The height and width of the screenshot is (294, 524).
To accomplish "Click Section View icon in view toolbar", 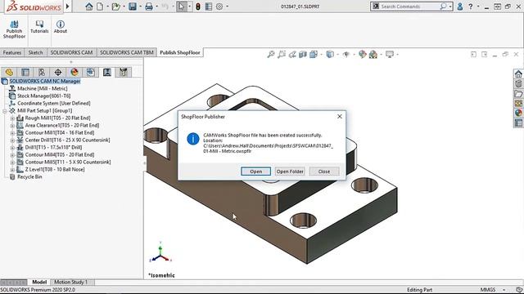I will 303,54.
